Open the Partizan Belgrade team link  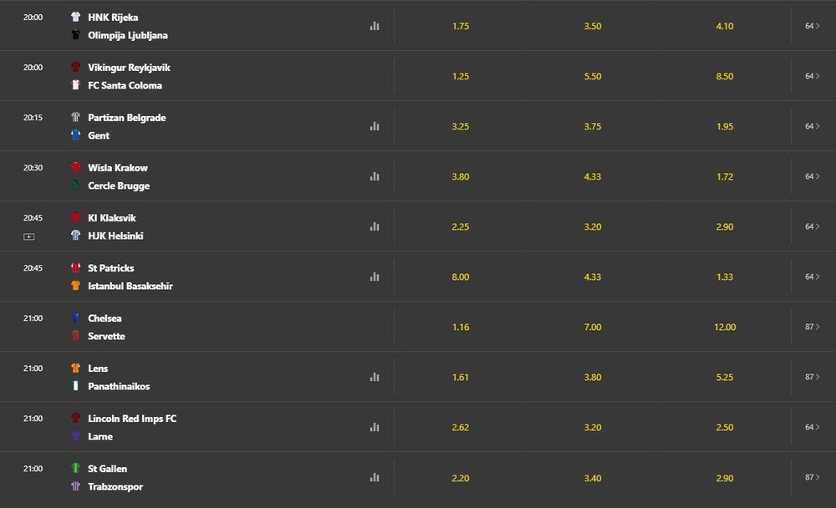click(x=127, y=118)
